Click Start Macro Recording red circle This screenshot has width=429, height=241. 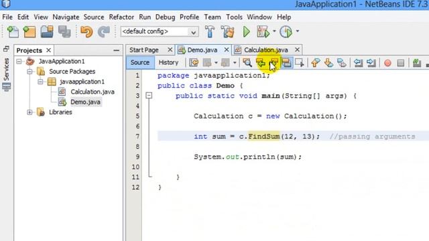point(387,63)
